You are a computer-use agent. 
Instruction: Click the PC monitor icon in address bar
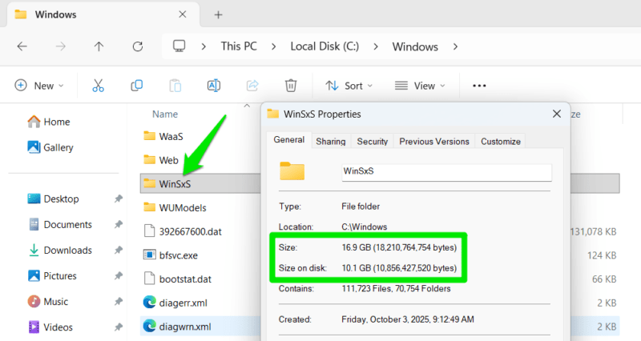point(179,46)
